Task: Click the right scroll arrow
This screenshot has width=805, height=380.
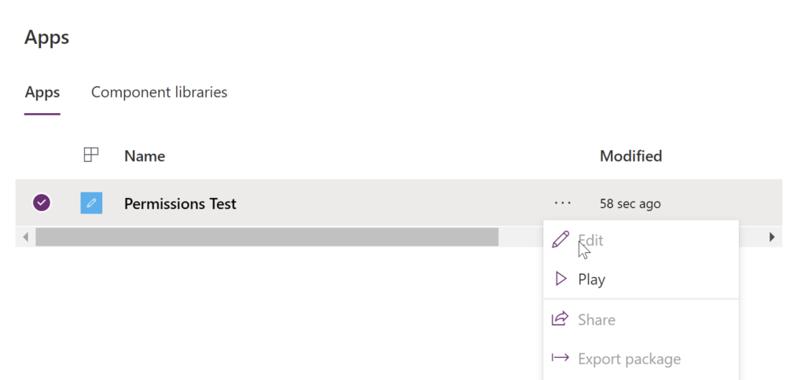Action: coord(772,237)
